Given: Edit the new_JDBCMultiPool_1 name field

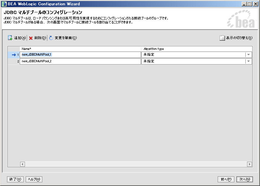Looking at the screenshot, I should 80,55.
